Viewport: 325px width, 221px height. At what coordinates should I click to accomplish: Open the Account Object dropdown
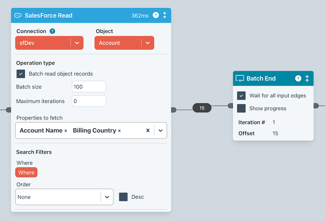point(147,43)
